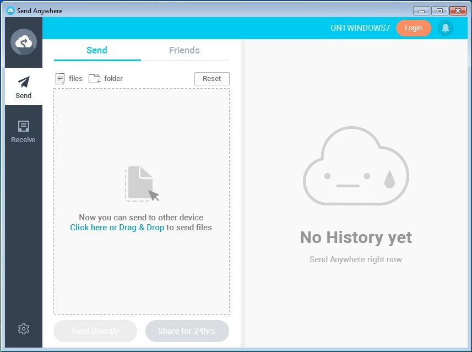Open settings with the gear icon
Viewport: 472px width, 352px height.
click(x=23, y=328)
